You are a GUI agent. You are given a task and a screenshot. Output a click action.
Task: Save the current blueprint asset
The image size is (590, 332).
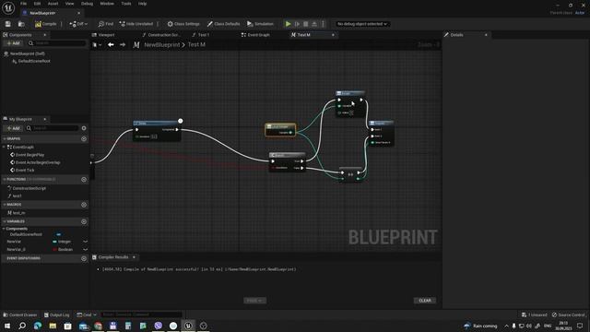pyautogui.click(x=7, y=24)
